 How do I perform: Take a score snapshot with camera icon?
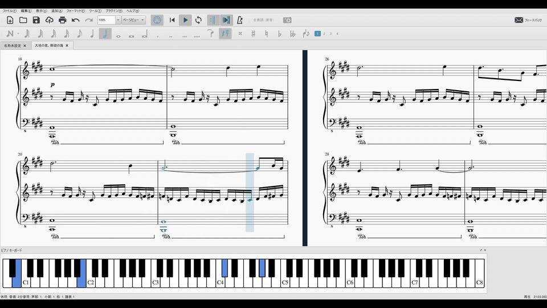(287, 20)
